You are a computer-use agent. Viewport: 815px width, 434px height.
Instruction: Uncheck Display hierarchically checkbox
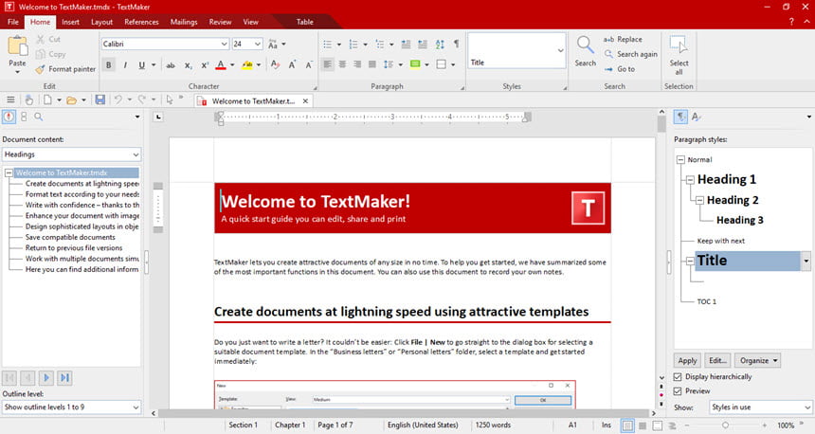click(678, 376)
